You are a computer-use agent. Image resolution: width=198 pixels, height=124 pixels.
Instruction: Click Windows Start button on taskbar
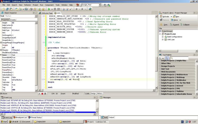(4, 122)
